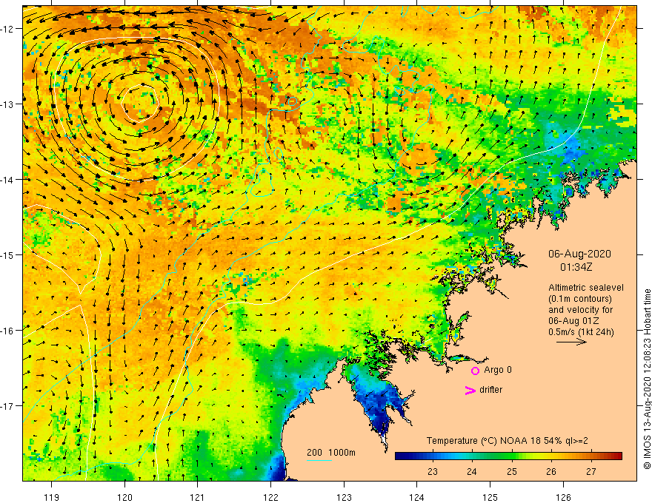
Task: Click the 26 tick on the temperature scale
Action: (551, 471)
